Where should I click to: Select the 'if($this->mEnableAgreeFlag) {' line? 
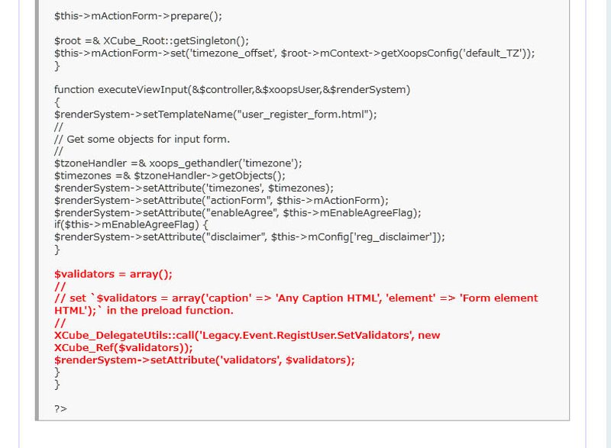pos(131,225)
